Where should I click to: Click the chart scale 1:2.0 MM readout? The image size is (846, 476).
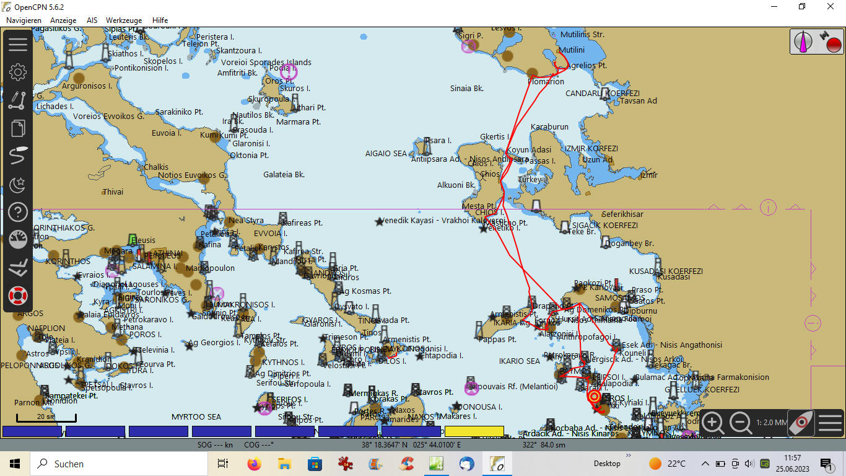click(771, 423)
